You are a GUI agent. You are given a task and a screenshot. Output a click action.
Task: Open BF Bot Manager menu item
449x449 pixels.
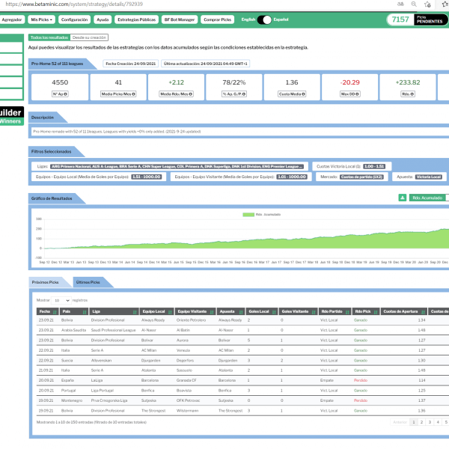pyautogui.click(x=180, y=19)
